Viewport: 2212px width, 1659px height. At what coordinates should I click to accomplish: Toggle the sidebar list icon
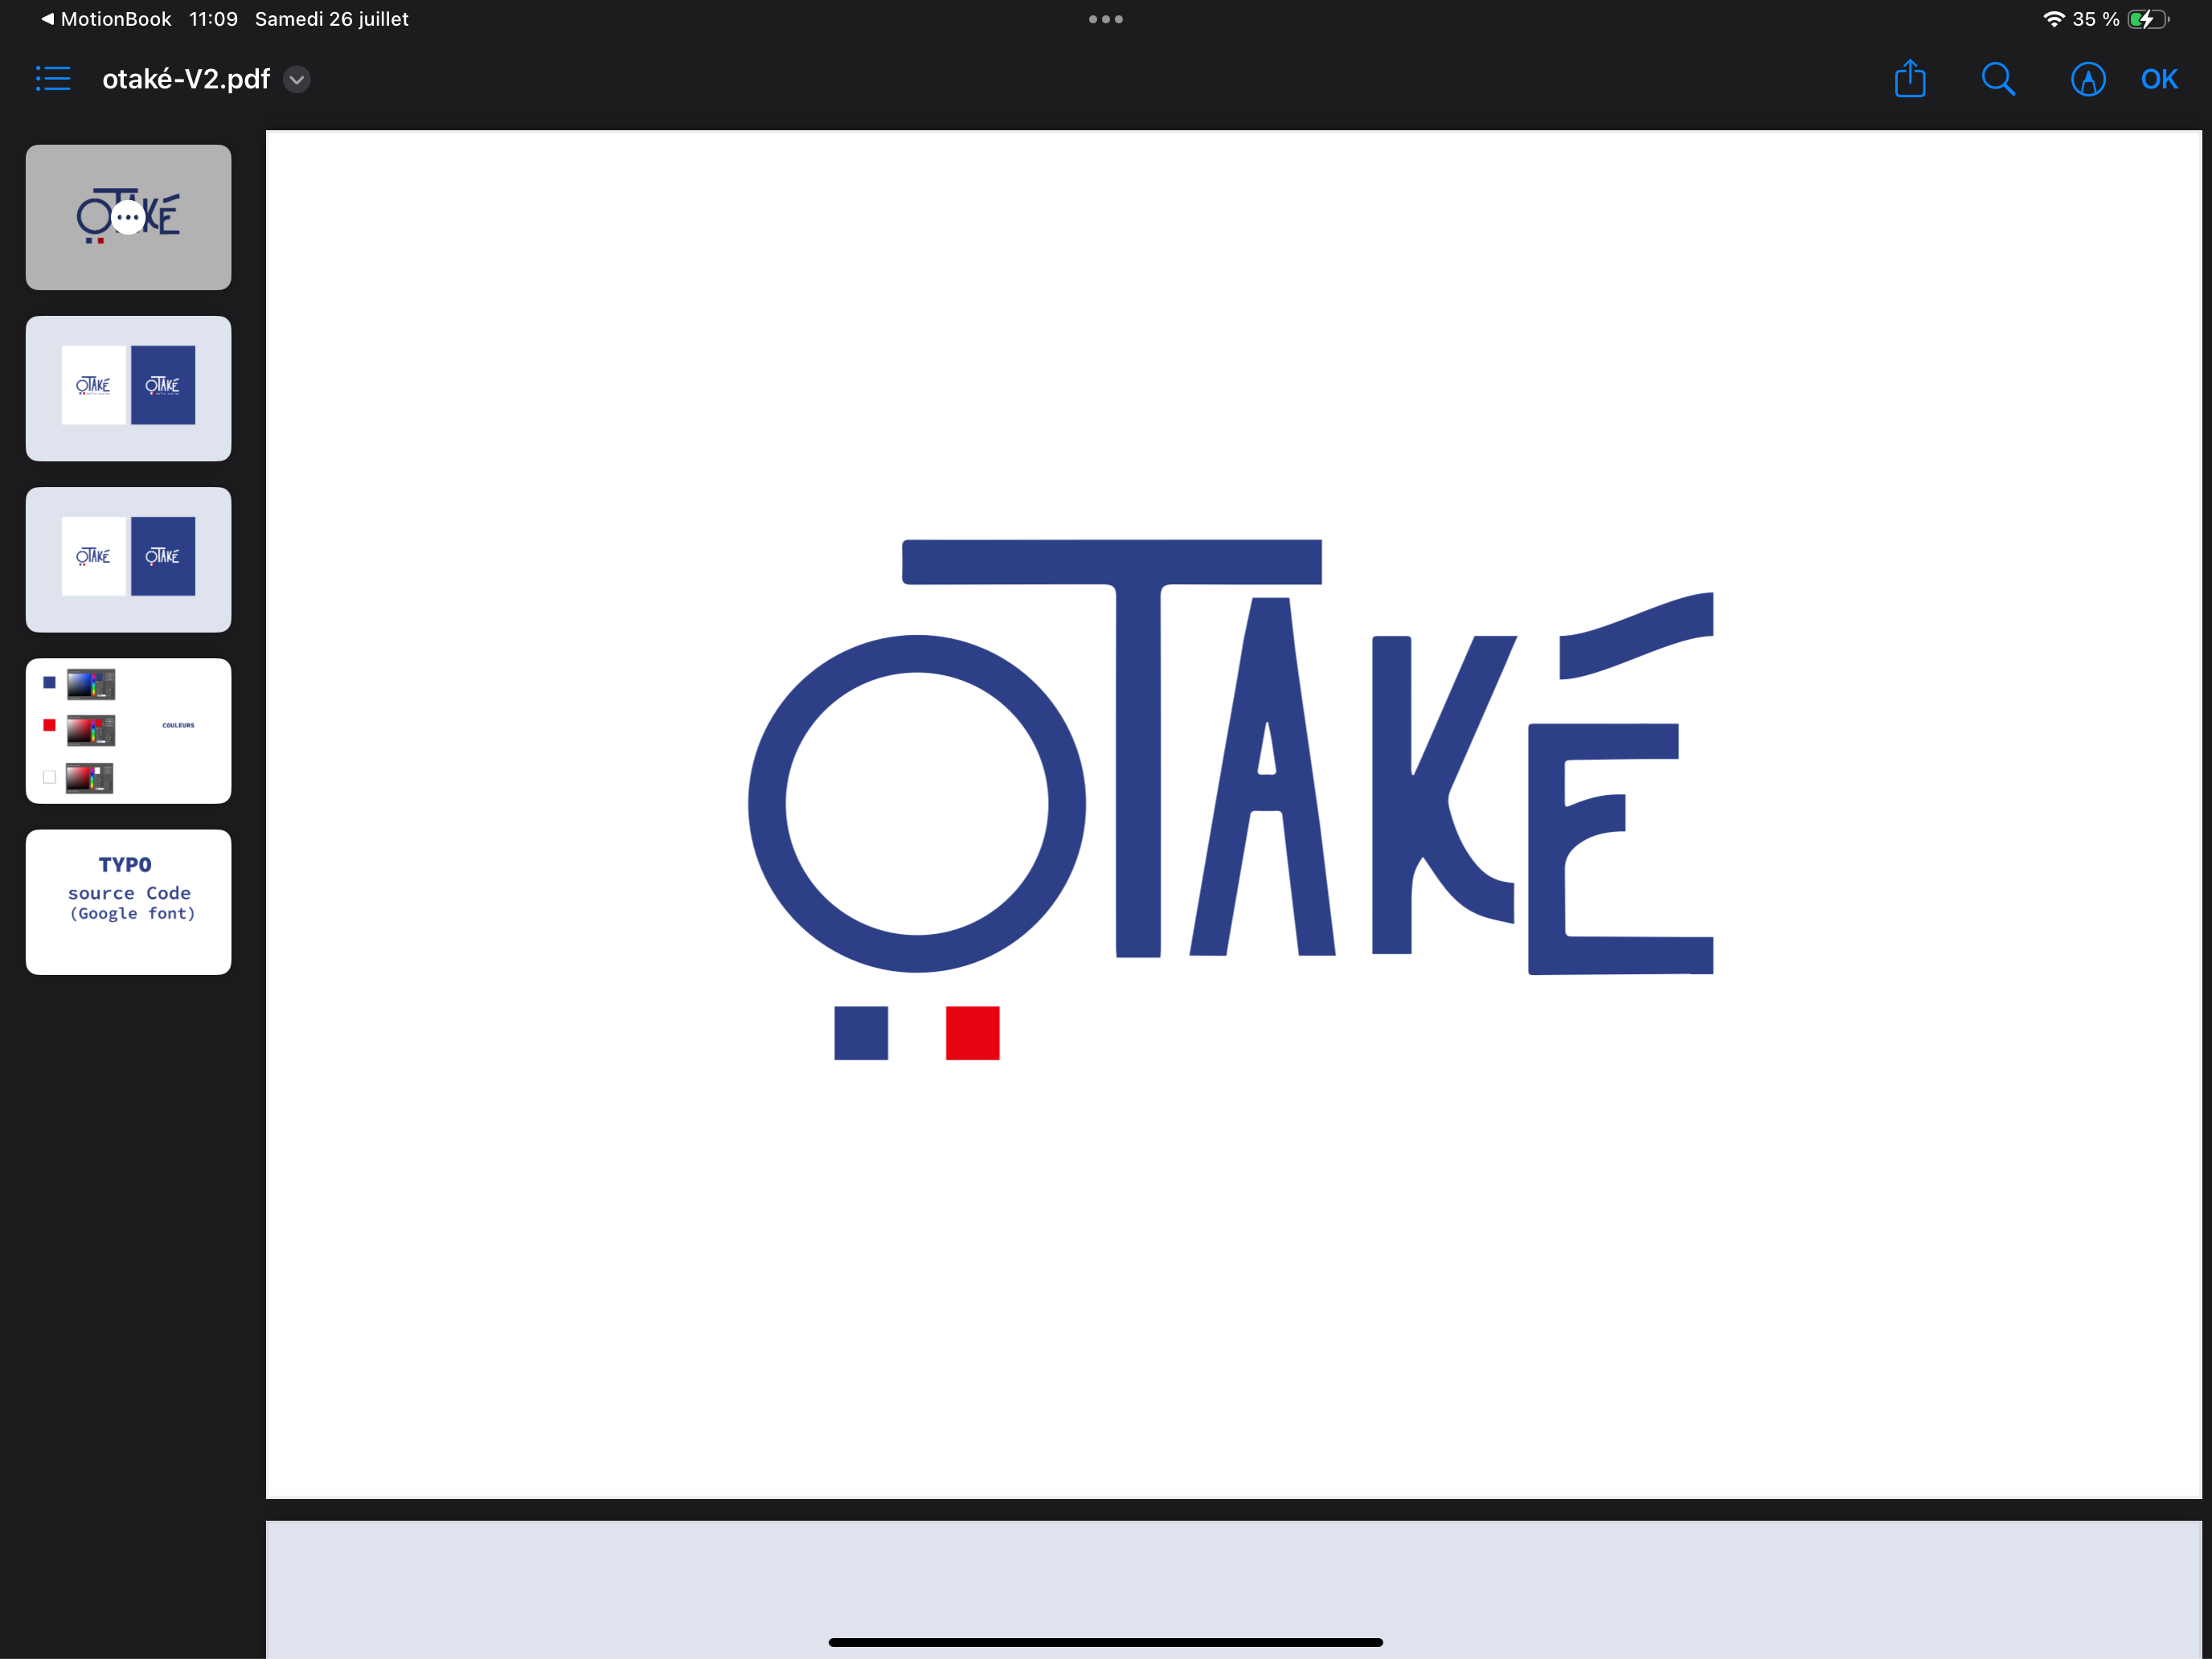pyautogui.click(x=53, y=79)
